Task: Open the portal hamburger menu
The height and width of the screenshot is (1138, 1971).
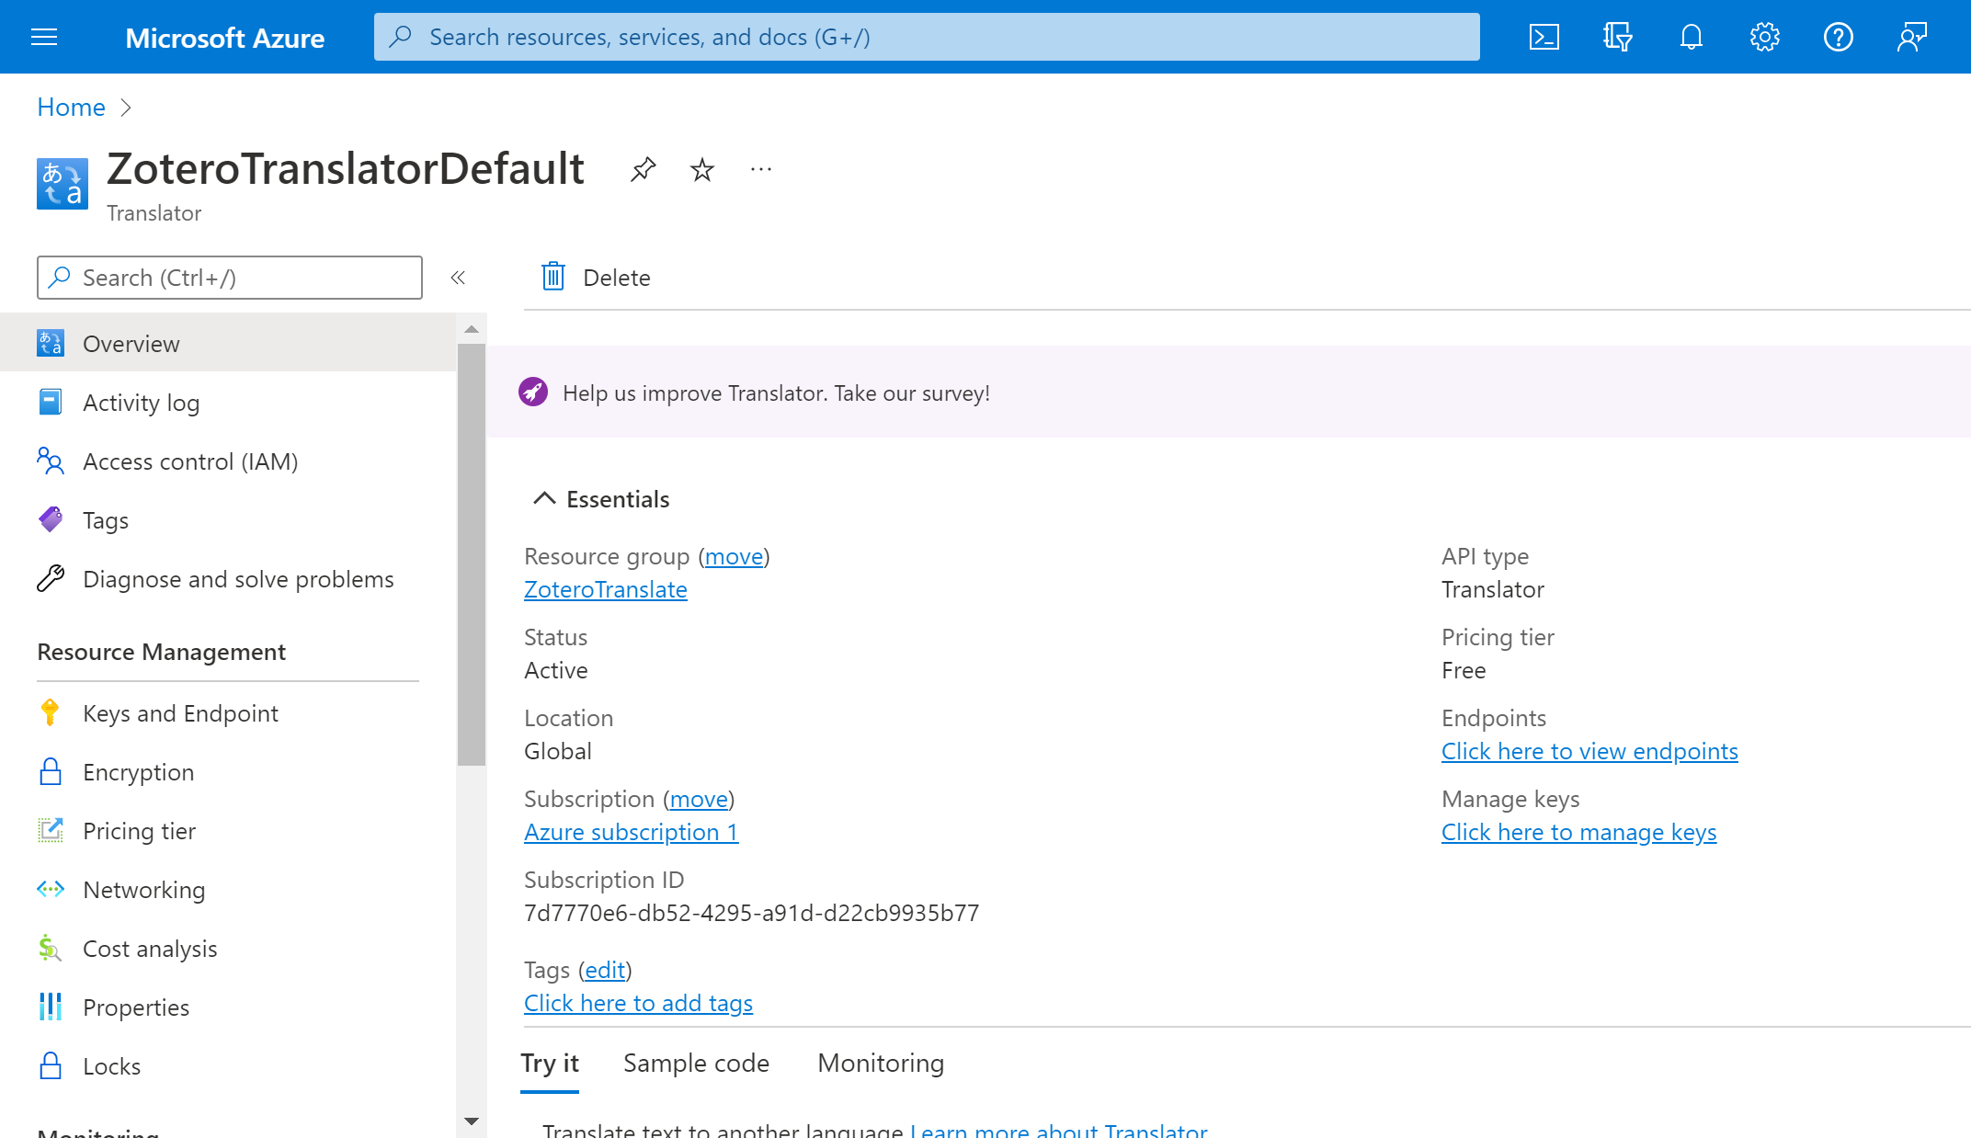Action: pos(43,37)
